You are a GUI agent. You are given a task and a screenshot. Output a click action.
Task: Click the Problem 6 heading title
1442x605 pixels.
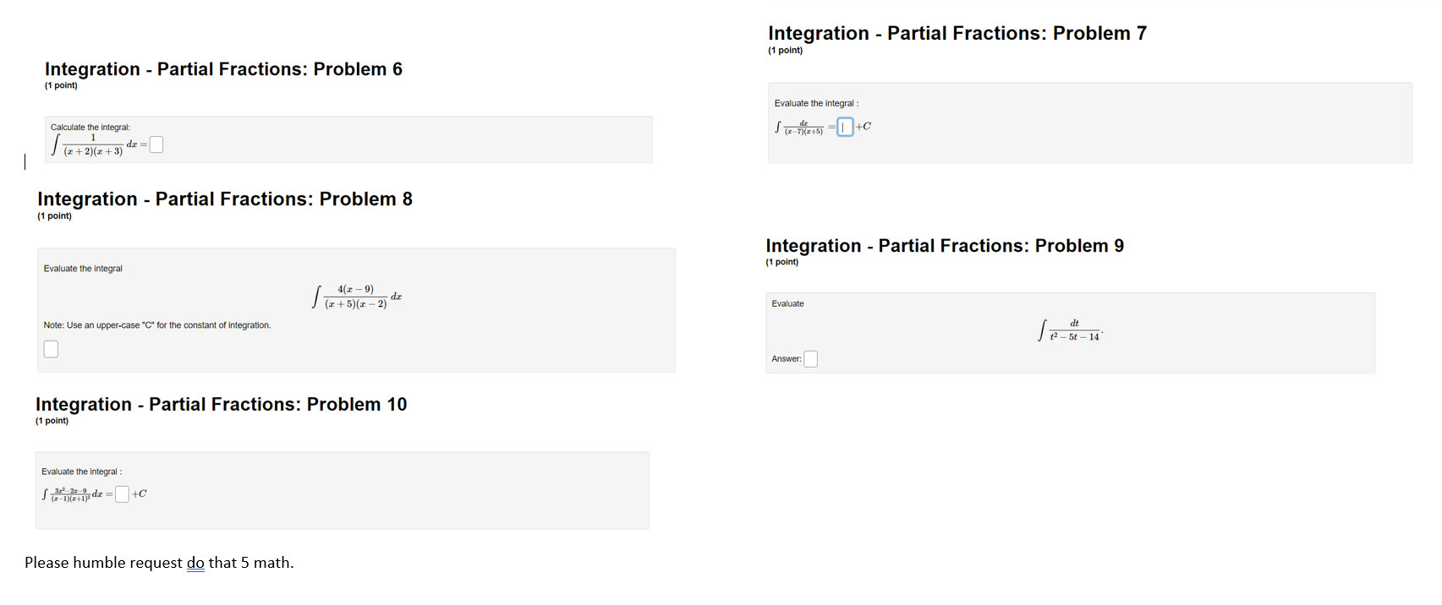(x=223, y=69)
